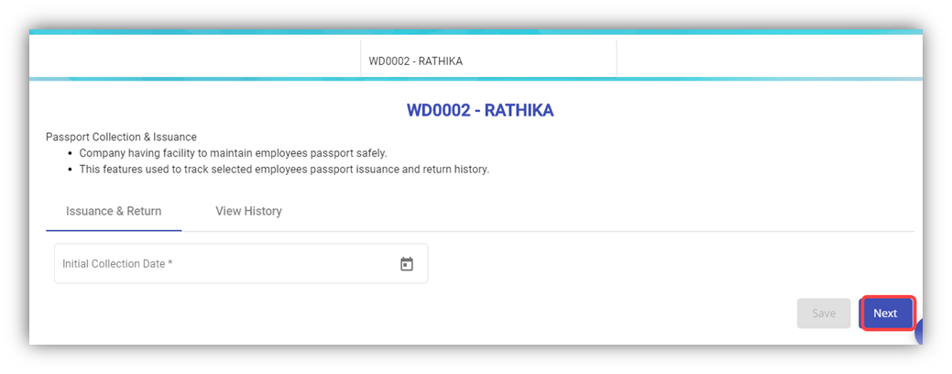Click the first bullet point dot
Viewport: 952px width, 374px height.
(71, 154)
